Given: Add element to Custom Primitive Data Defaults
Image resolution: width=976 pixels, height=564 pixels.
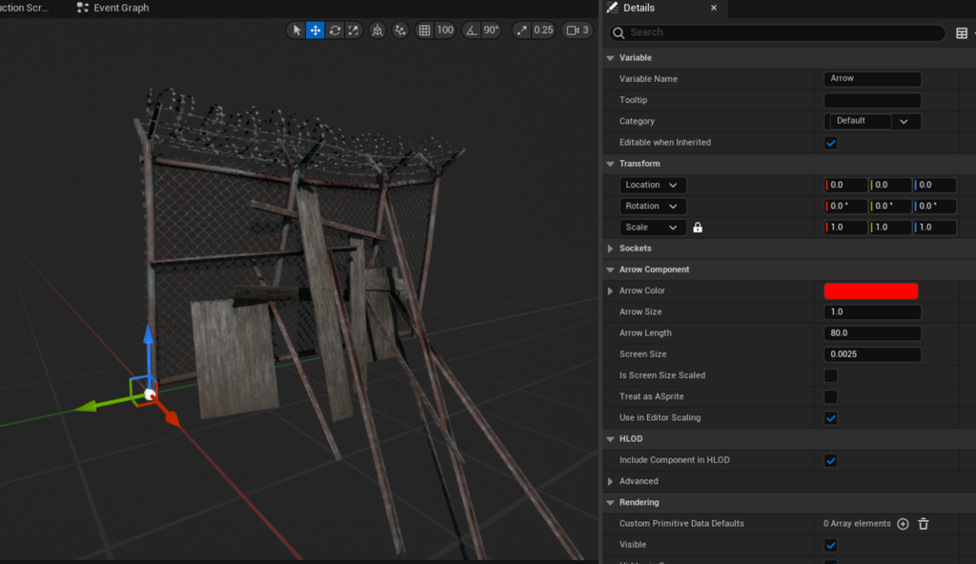Looking at the screenshot, I should tap(903, 524).
